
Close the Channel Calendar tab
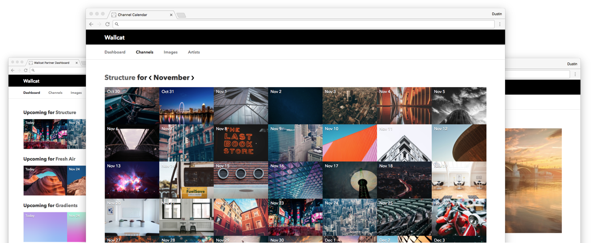click(171, 15)
